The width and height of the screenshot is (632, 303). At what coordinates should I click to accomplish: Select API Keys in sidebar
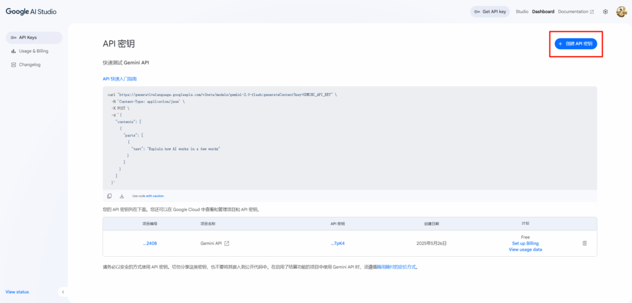pyautogui.click(x=34, y=38)
